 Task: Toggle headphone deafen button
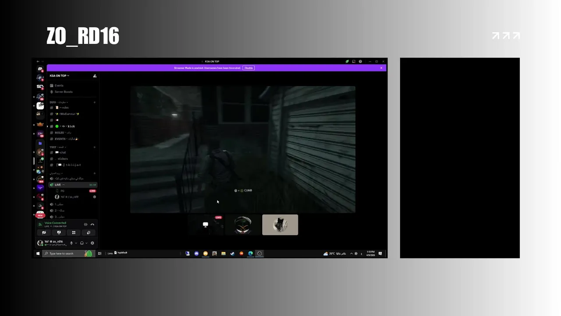(82, 243)
